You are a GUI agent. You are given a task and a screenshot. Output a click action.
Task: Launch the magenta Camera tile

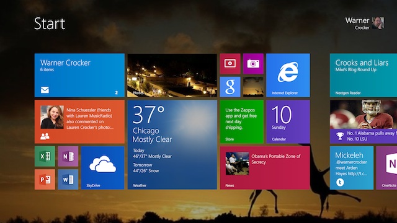coord(253,64)
